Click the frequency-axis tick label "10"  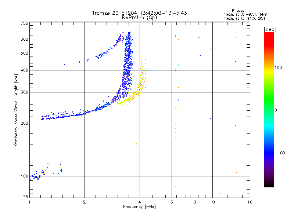click(x=212, y=202)
